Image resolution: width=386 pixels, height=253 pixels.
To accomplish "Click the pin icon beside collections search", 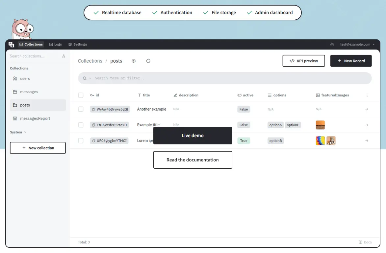I will [x=64, y=56].
